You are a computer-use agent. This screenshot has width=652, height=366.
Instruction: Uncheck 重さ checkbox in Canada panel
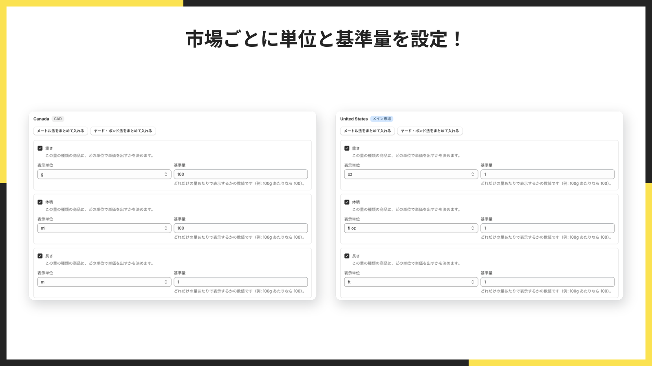pyautogui.click(x=40, y=148)
